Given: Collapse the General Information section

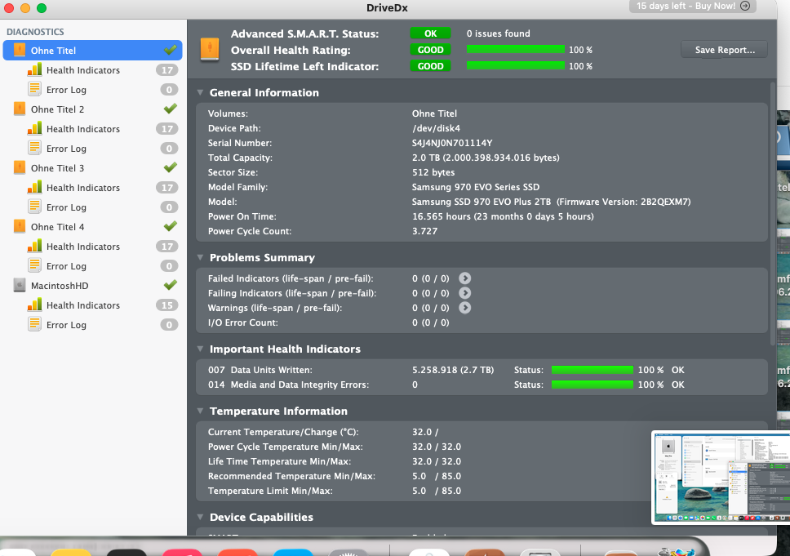Looking at the screenshot, I should coord(201,93).
